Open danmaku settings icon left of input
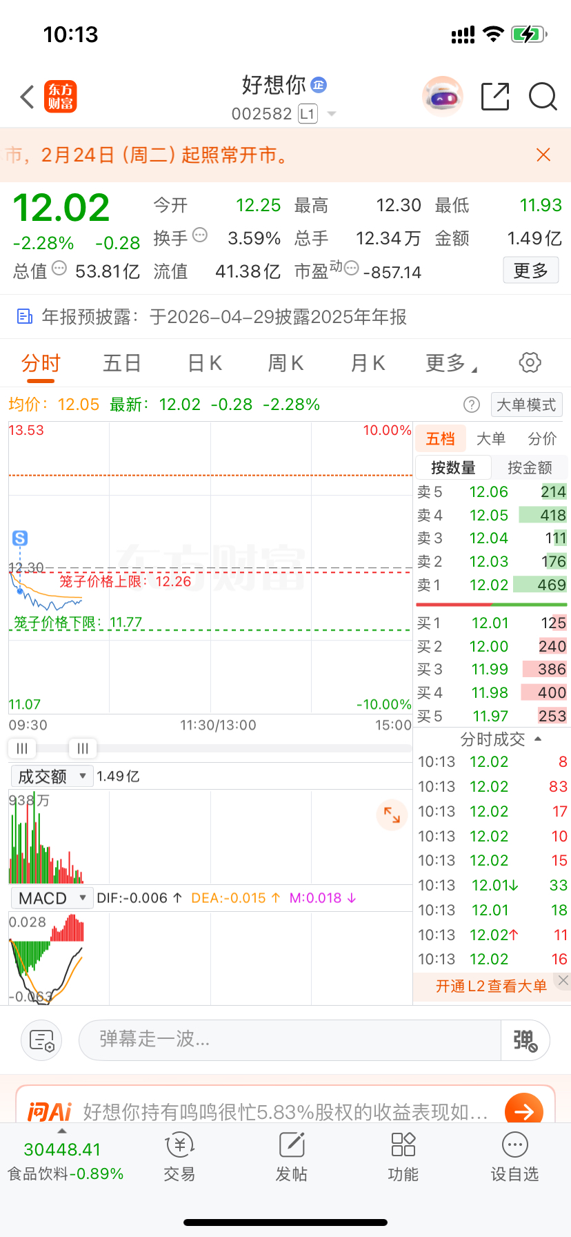This screenshot has height=1237, width=571. click(x=41, y=1040)
